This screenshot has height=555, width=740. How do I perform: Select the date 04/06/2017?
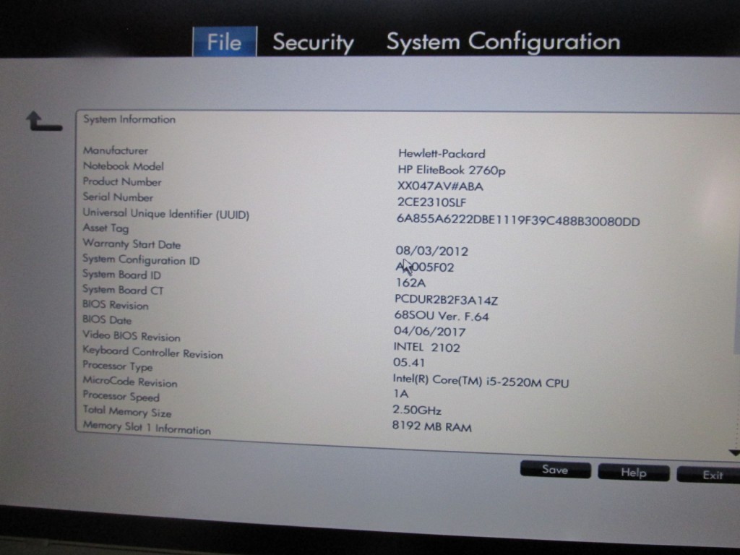pyautogui.click(x=430, y=332)
